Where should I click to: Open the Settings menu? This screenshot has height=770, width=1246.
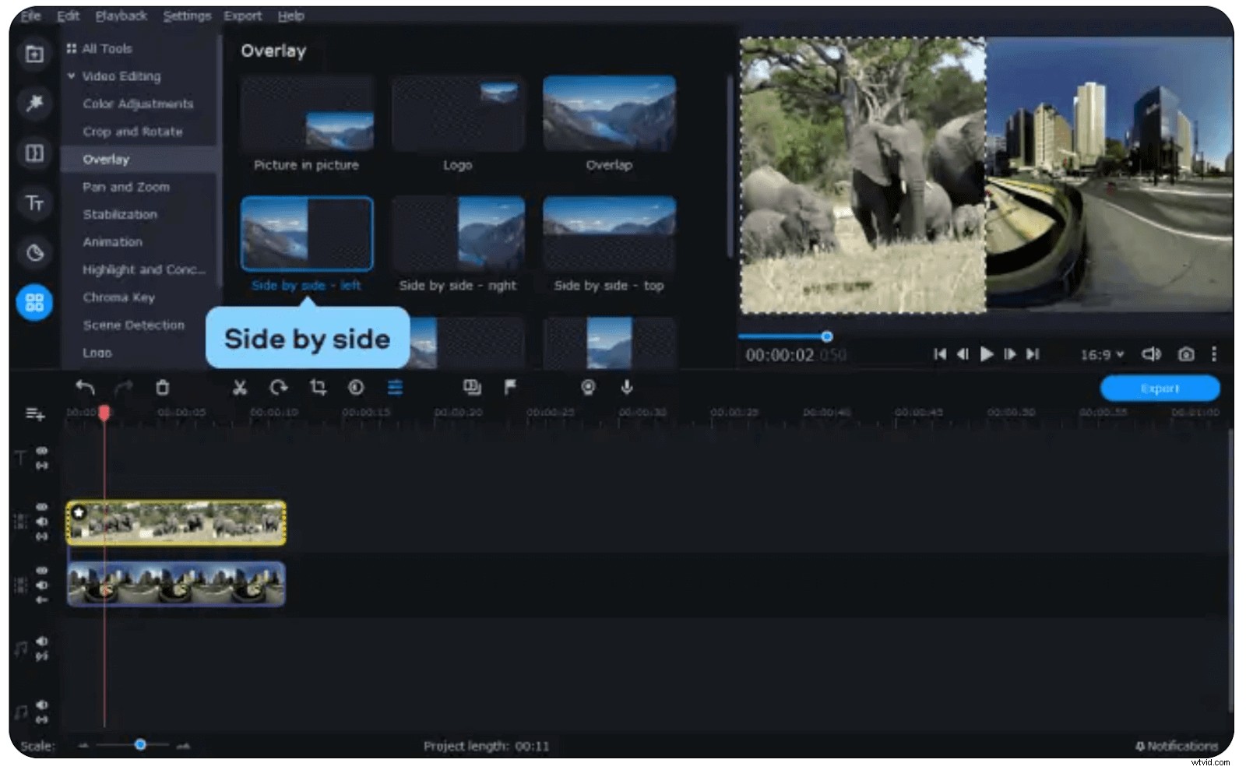(186, 15)
